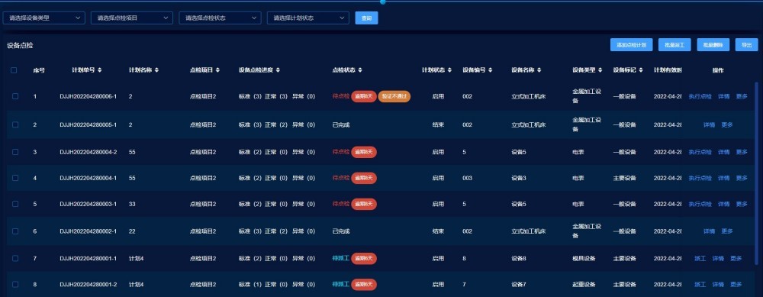Sort by 设备点检进度 arrows
The height and width of the screenshot is (297, 763).
[278, 70]
